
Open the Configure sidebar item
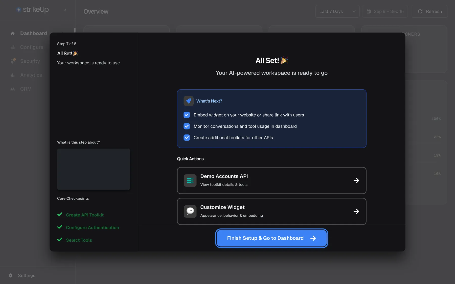pos(32,47)
